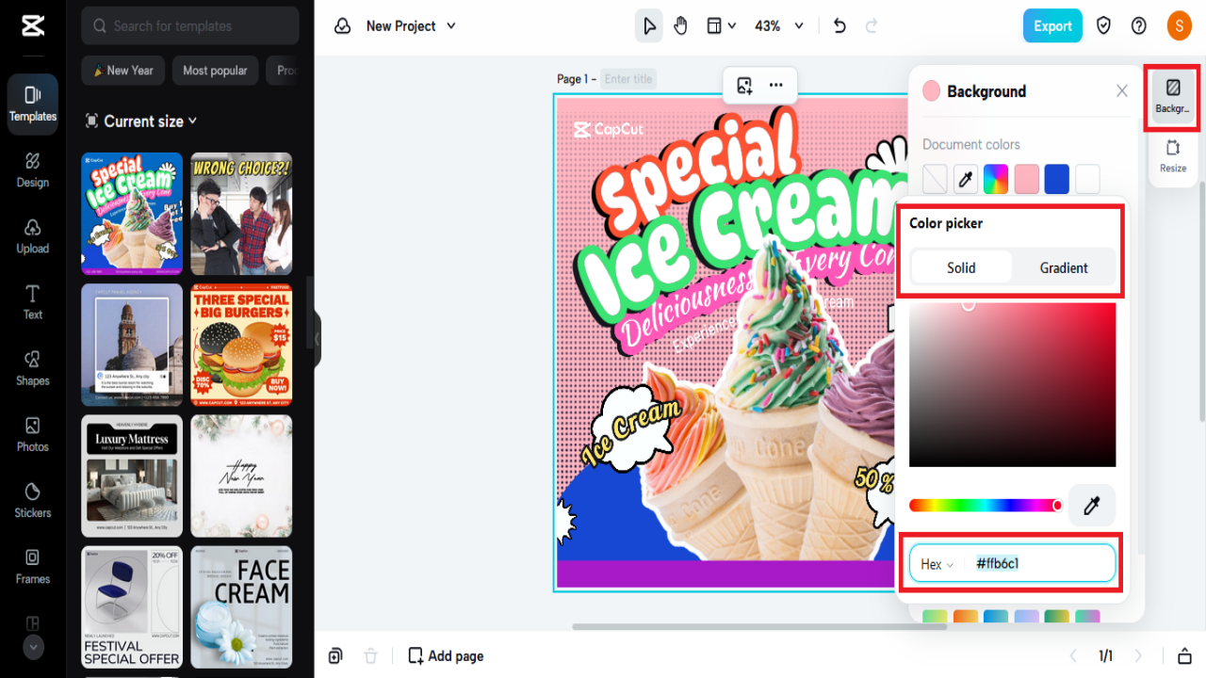The width and height of the screenshot is (1206, 678).
Task: Click inside the color saturation field
Action: coord(1012,384)
